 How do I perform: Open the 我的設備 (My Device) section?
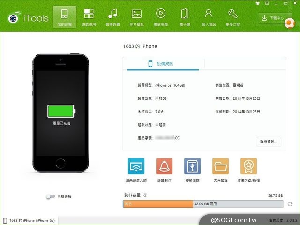(65, 17)
